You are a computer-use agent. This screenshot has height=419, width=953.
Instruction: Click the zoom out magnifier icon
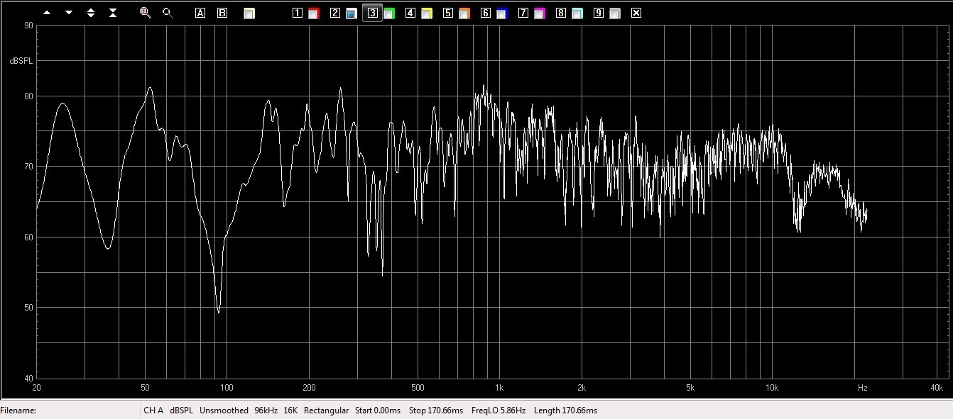pos(168,13)
